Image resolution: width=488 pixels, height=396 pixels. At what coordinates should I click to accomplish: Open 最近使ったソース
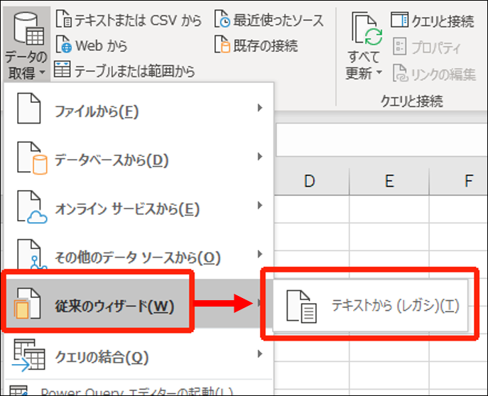pos(269,20)
